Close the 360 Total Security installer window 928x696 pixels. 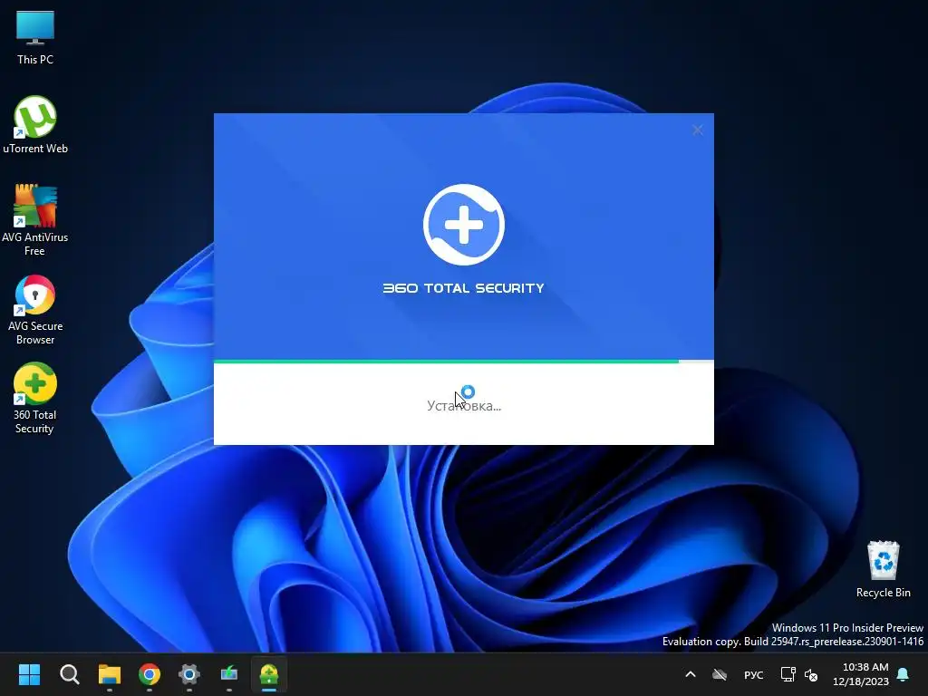tap(698, 130)
